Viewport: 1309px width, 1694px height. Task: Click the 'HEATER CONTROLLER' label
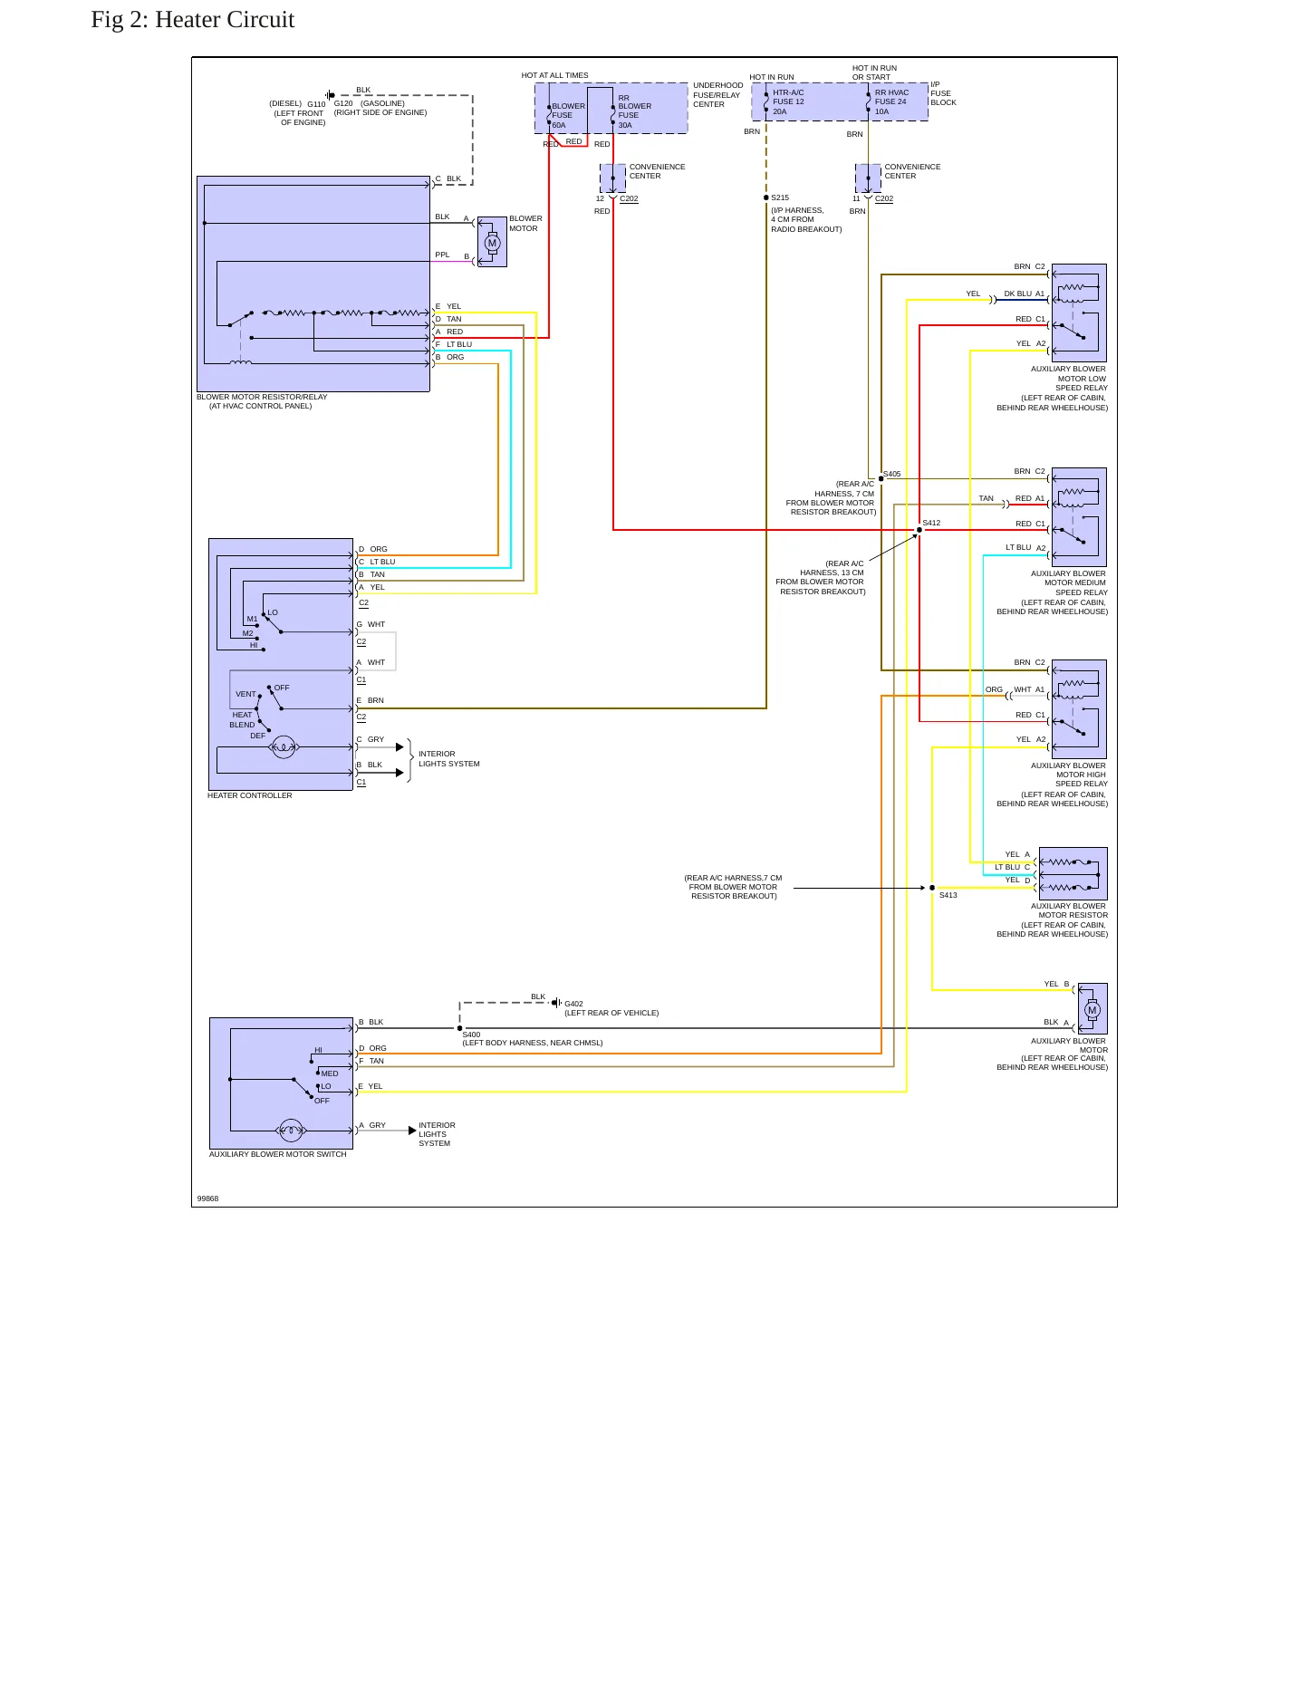coord(250,795)
